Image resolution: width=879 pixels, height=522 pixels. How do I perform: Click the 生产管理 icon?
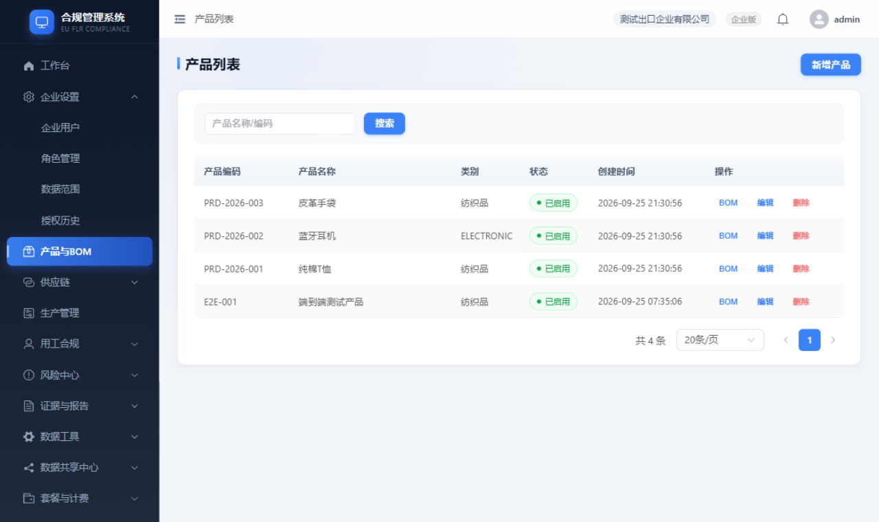[x=29, y=313]
